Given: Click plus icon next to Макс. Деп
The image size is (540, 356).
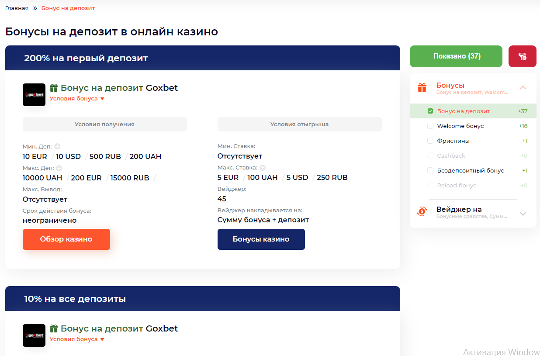Looking at the screenshot, I should coord(59,168).
